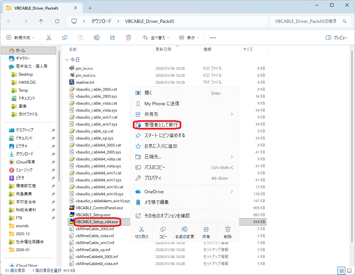Choose パスのコピー

coord(185,167)
